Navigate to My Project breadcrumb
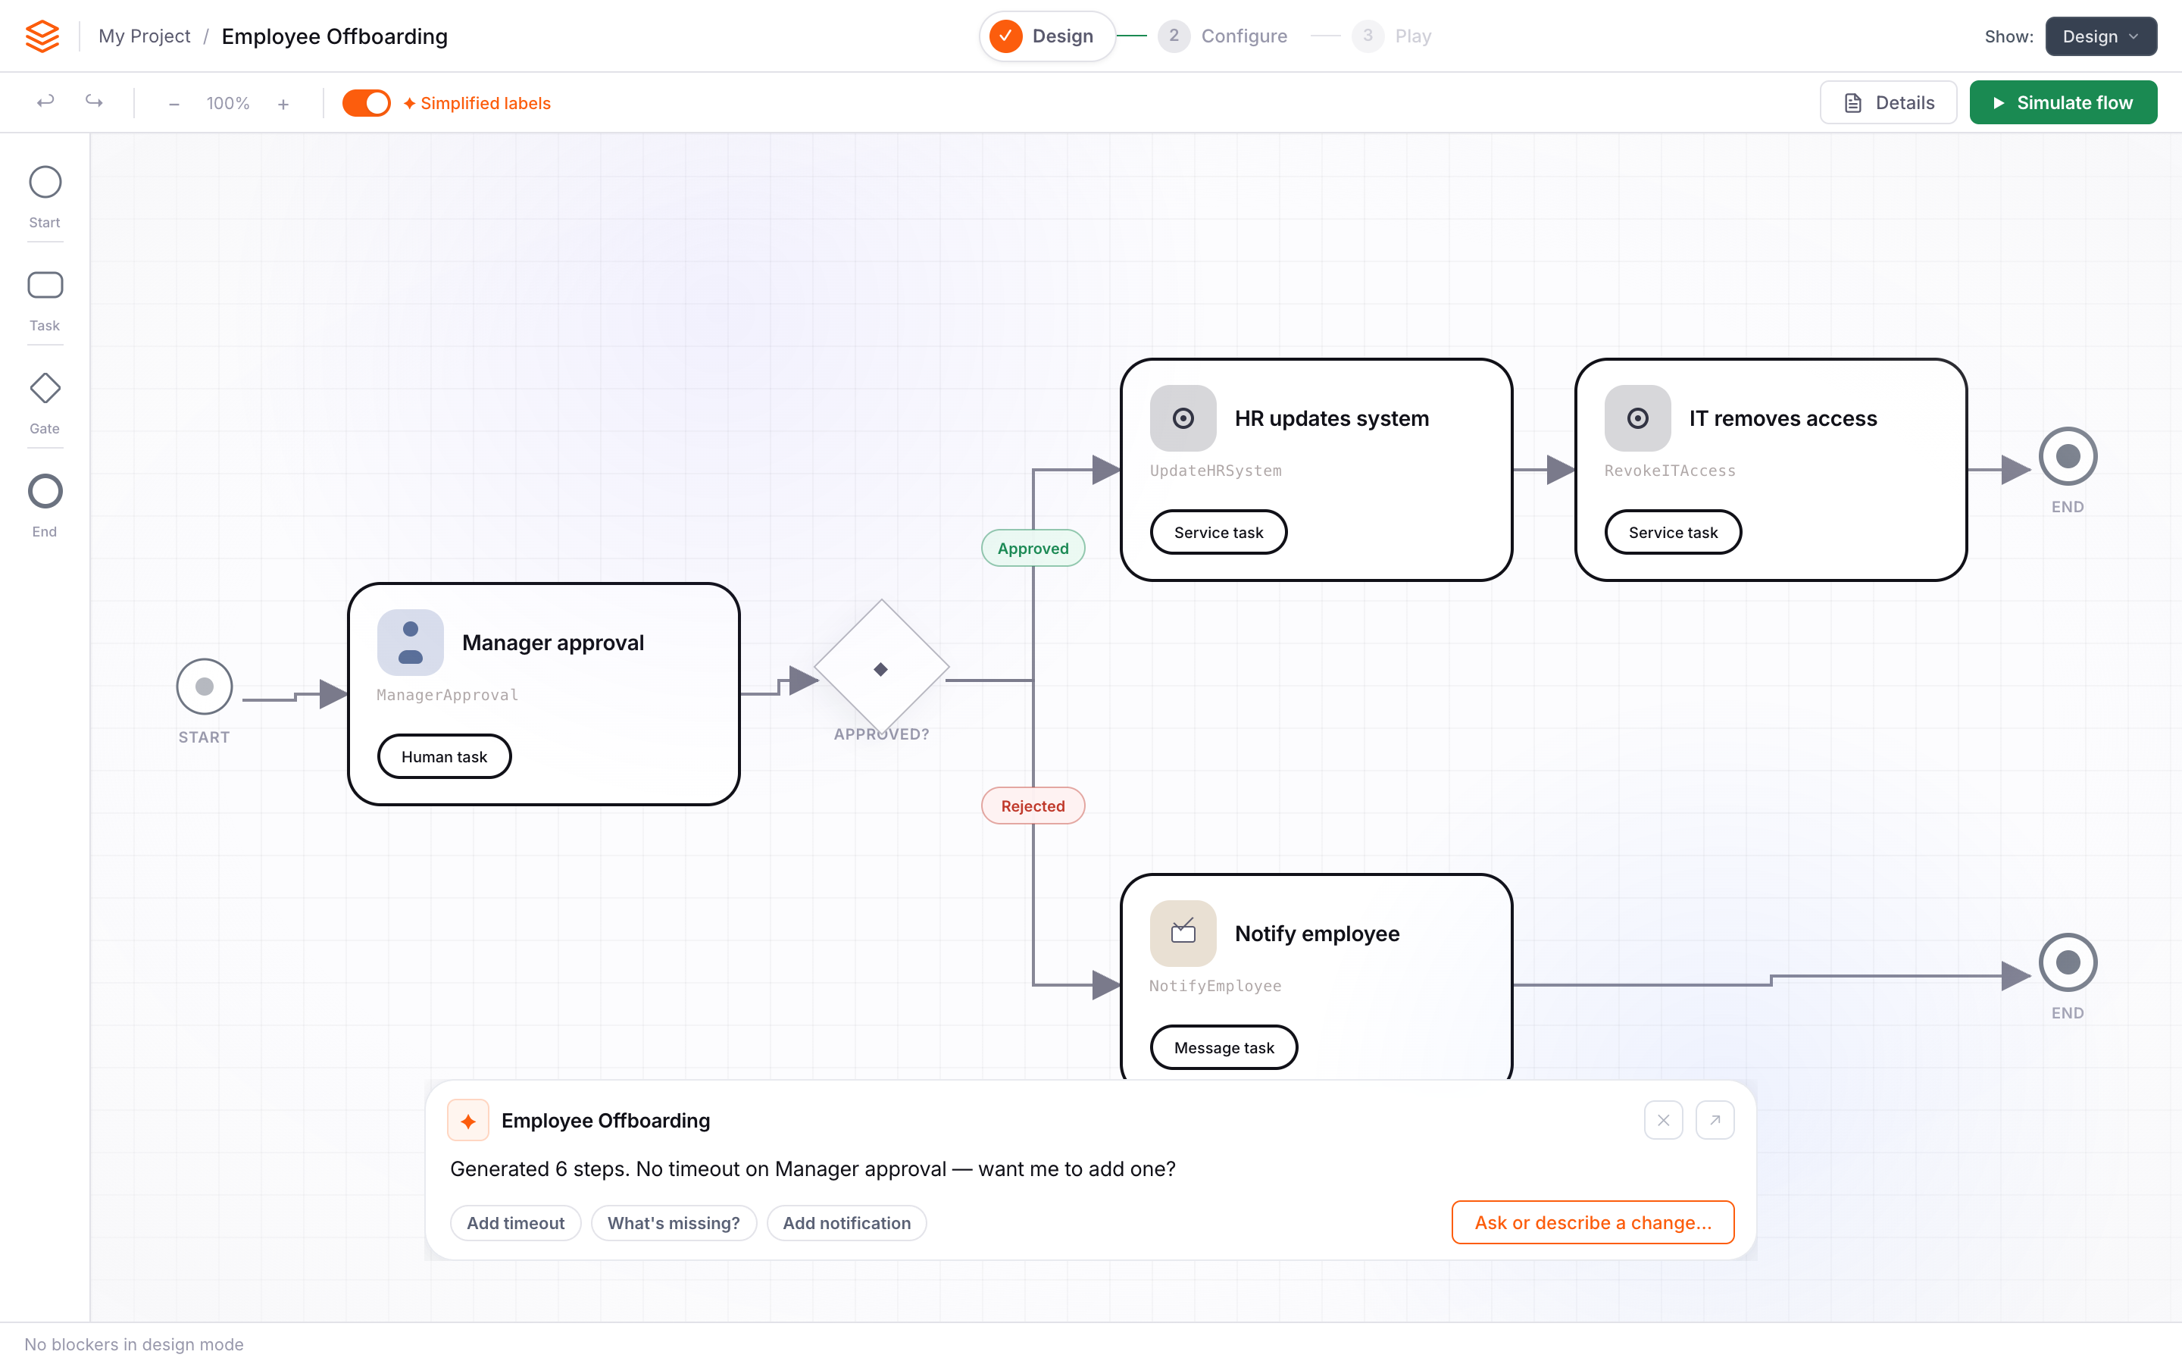This screenshot has width=2182, height=1364. (144, 36)
